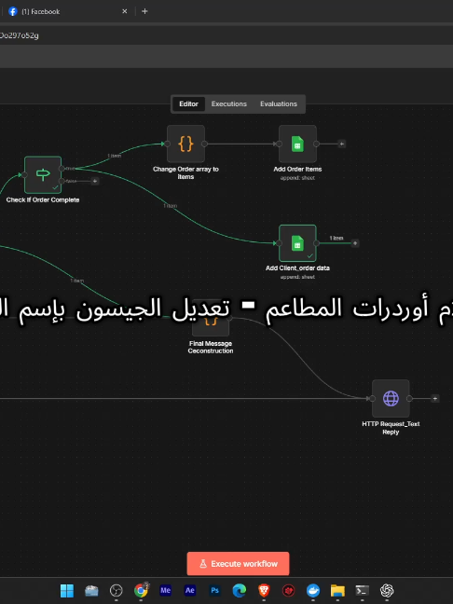Open the Windows Start menu
The height and width of the screenshot is (604, 453).
click(66, 591)
